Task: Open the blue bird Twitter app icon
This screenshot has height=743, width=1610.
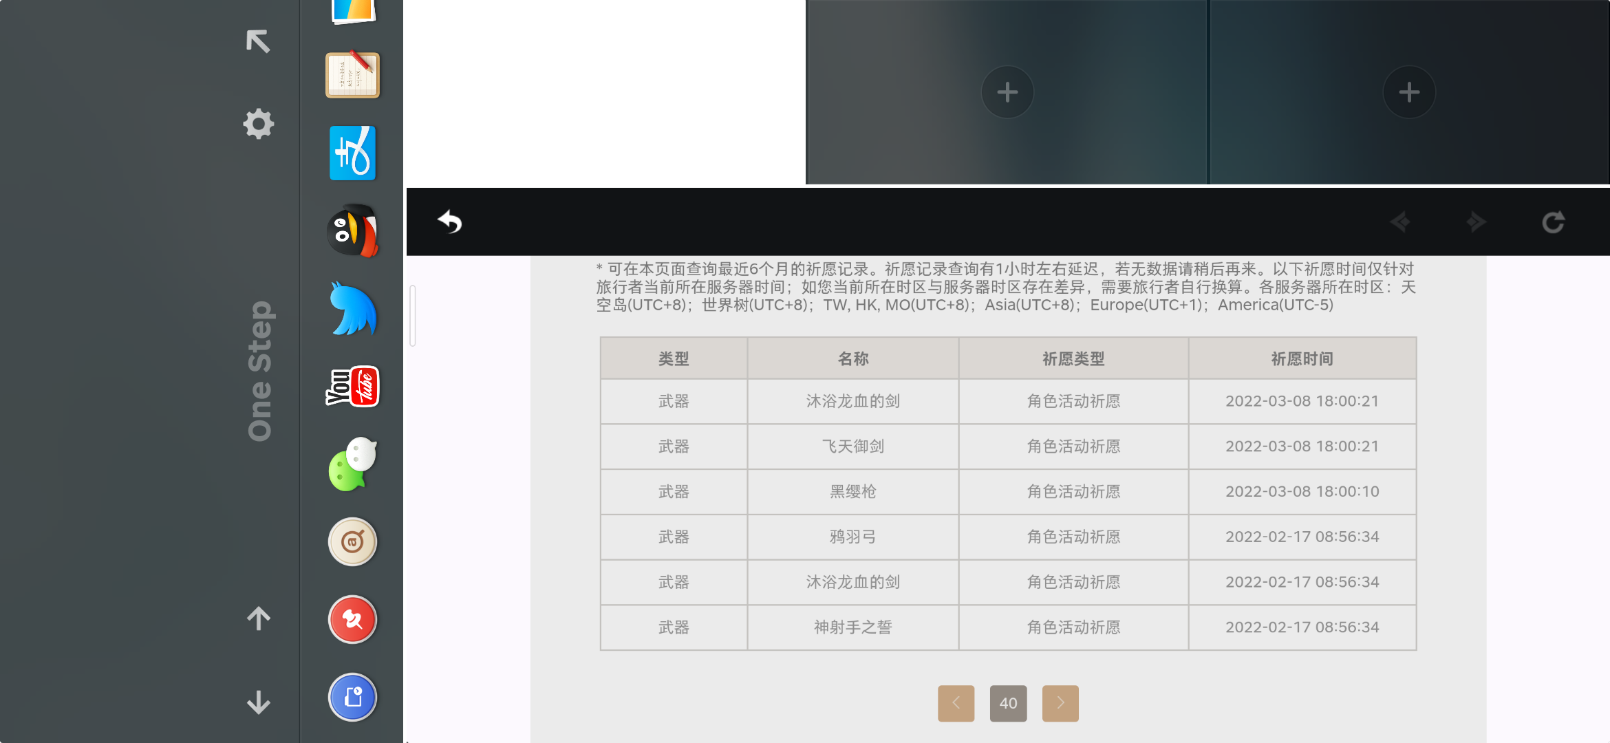Action: coord(352,309)
